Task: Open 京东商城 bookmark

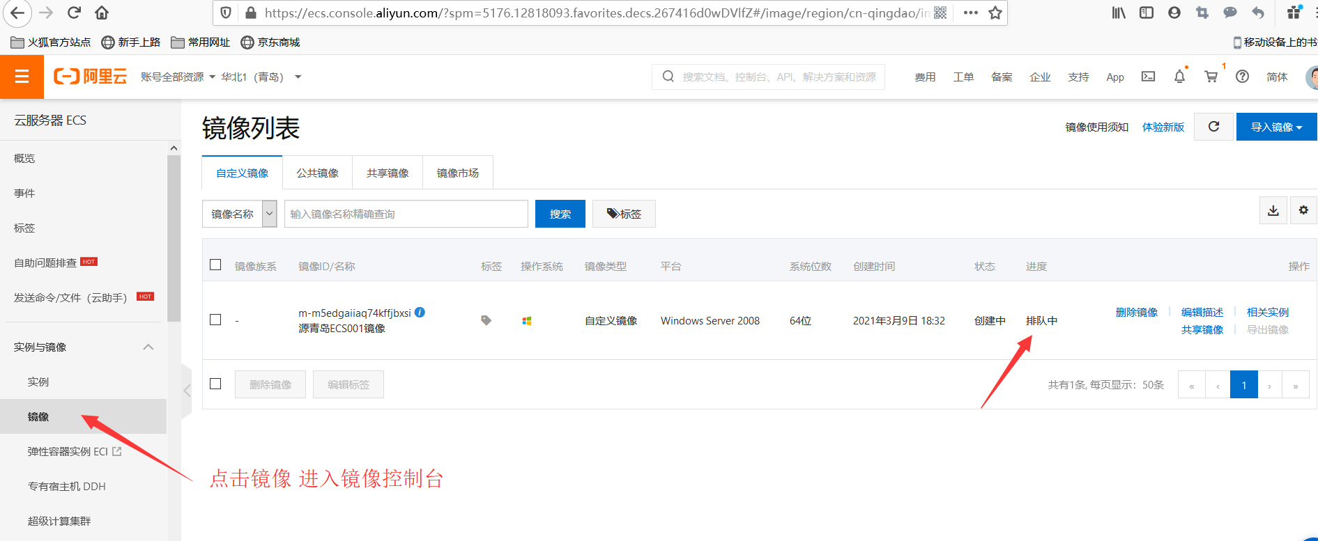Action: pyautogui.click(x=270, y=42)
